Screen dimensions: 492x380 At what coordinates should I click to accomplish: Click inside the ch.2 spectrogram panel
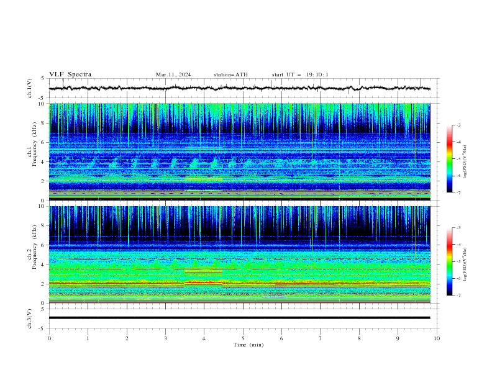pyautogui.click(x=239, y=255)
